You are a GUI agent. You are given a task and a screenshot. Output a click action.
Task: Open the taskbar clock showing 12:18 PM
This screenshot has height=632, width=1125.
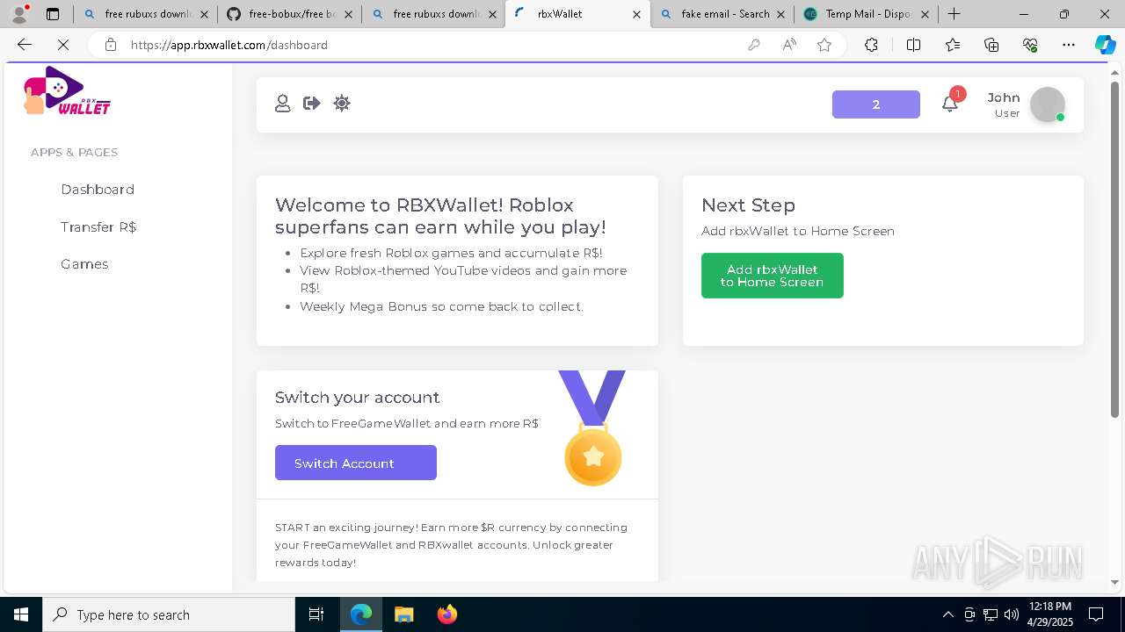1049,614
